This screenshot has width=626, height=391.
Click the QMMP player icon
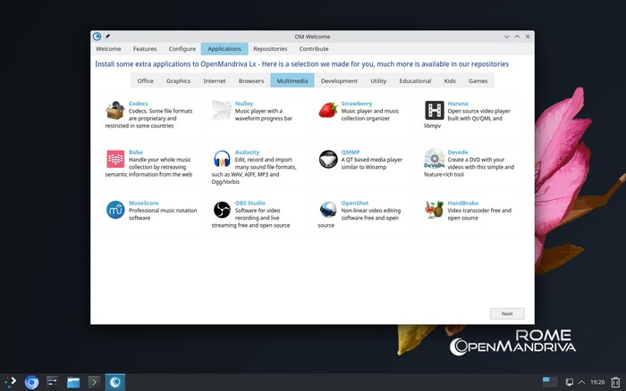tap(328, 159)
